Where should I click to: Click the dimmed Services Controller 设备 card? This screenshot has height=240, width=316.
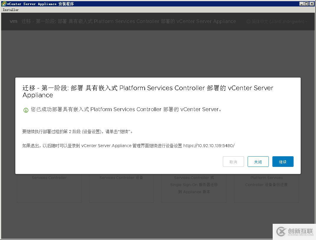click(121, 188)
